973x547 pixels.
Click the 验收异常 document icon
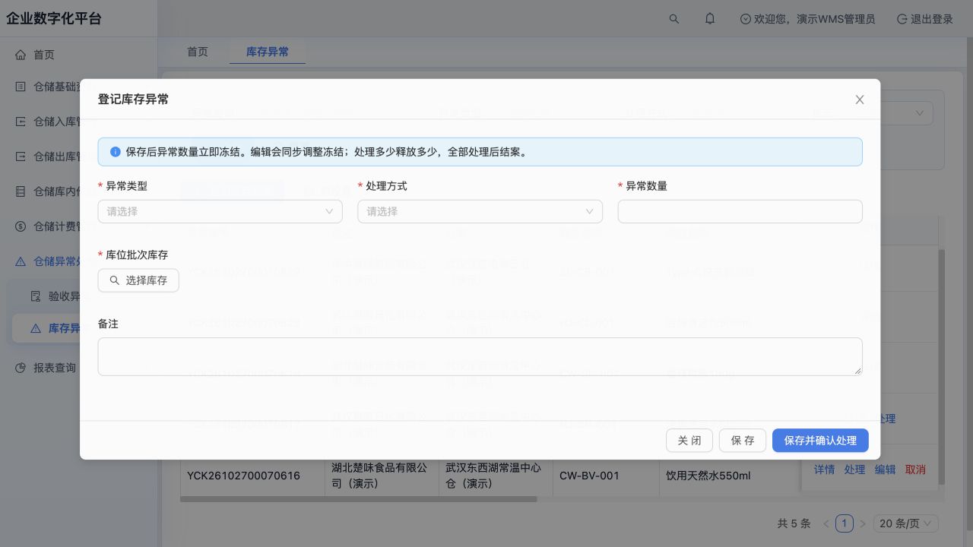[36, 296]
